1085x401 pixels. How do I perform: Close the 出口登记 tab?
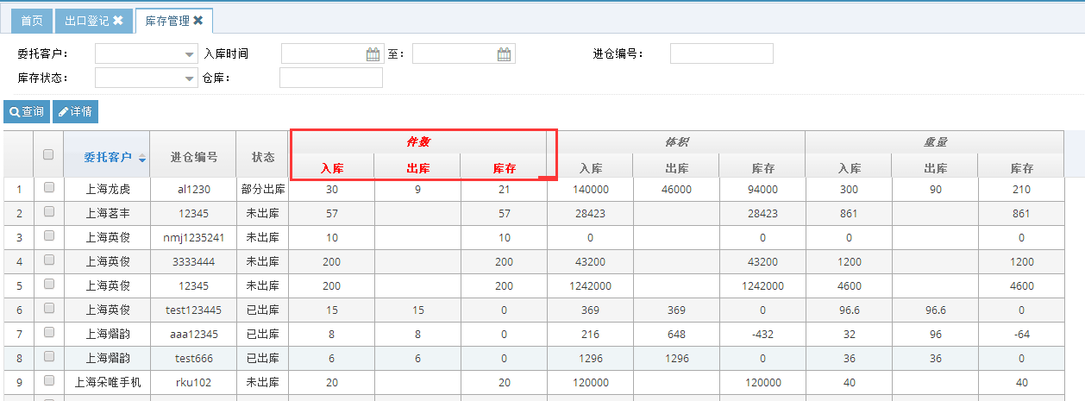click(118, 21)
